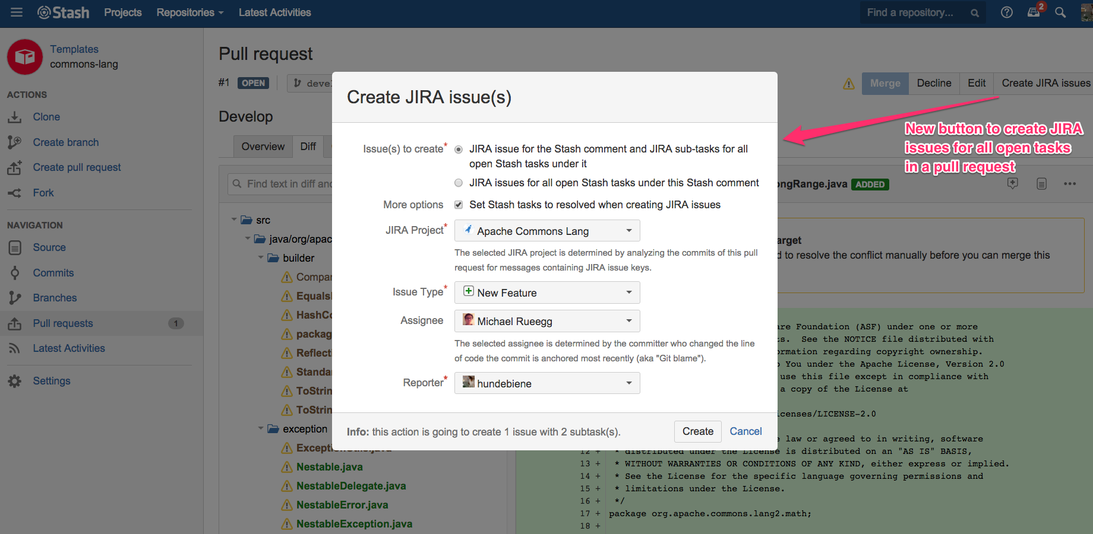Viewport: 1093px width, 534px height.
Task: Open Commits in the navigation sidebar
Action: tap(53, 273)
